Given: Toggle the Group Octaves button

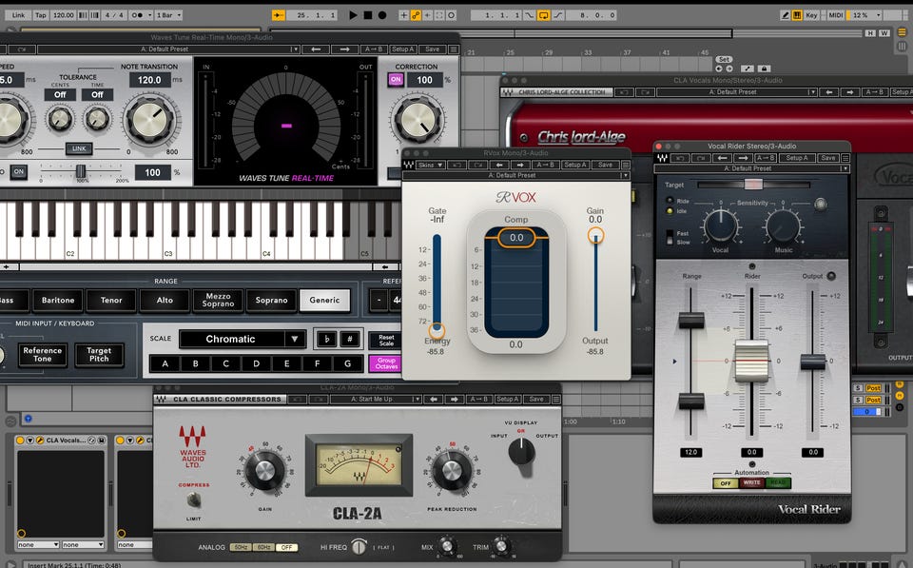Looking at the screenshot, I should click(x=386, y=363).
